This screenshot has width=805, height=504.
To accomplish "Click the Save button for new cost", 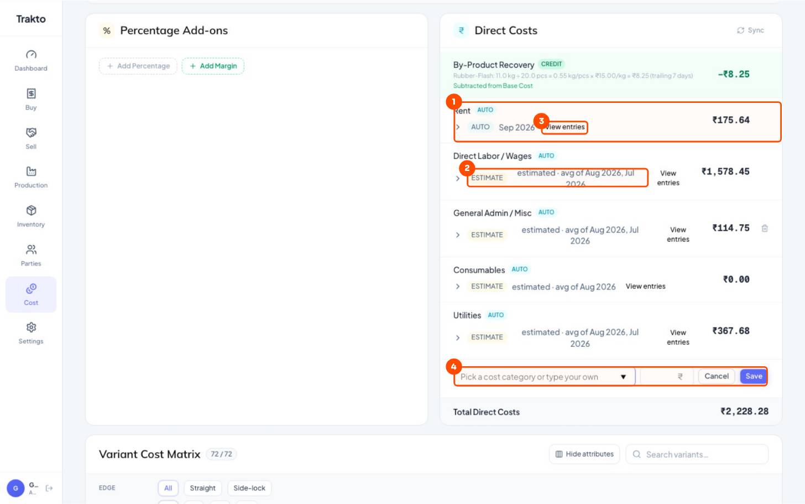I will coord(754,376).
